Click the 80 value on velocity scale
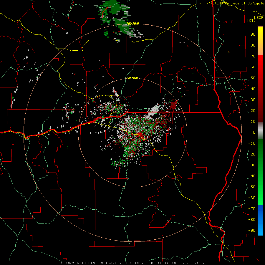265x265 pixels. point(253,45)
